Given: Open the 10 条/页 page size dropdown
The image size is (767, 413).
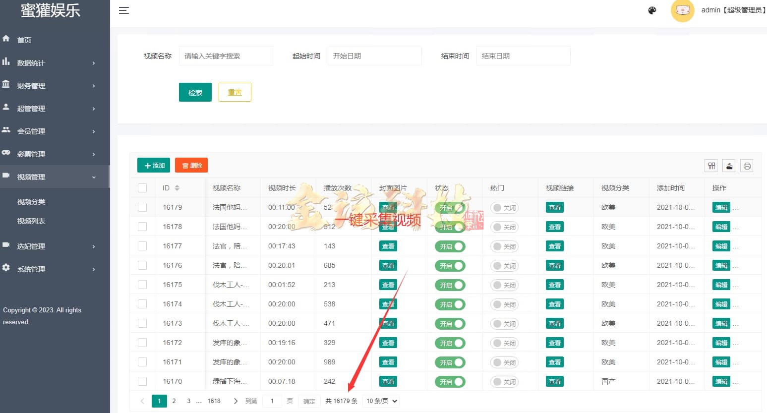Looking at the screenshot, I should click(x=380, y=401).
